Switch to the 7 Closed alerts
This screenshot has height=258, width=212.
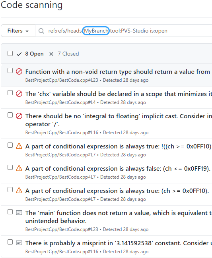68,54
